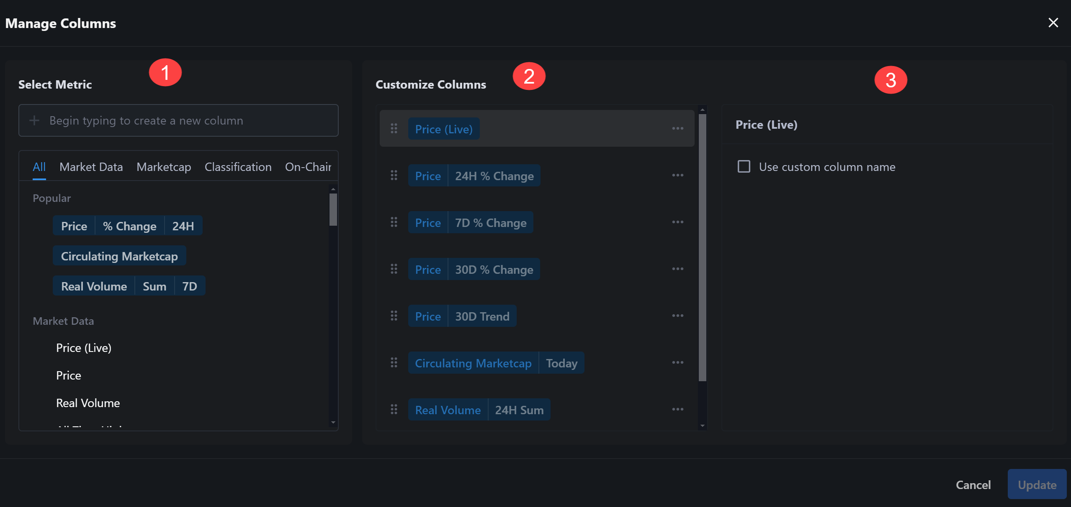This screenshot has width=1071, height=507.
Task: Select the Price (Live) column chip
Action: tap(444, 129)
